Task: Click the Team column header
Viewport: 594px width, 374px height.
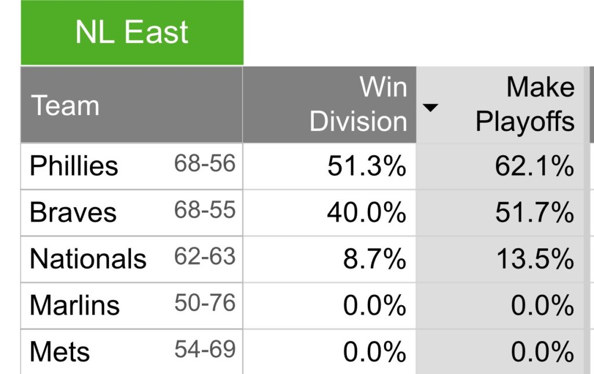Action: click(65, 106)
